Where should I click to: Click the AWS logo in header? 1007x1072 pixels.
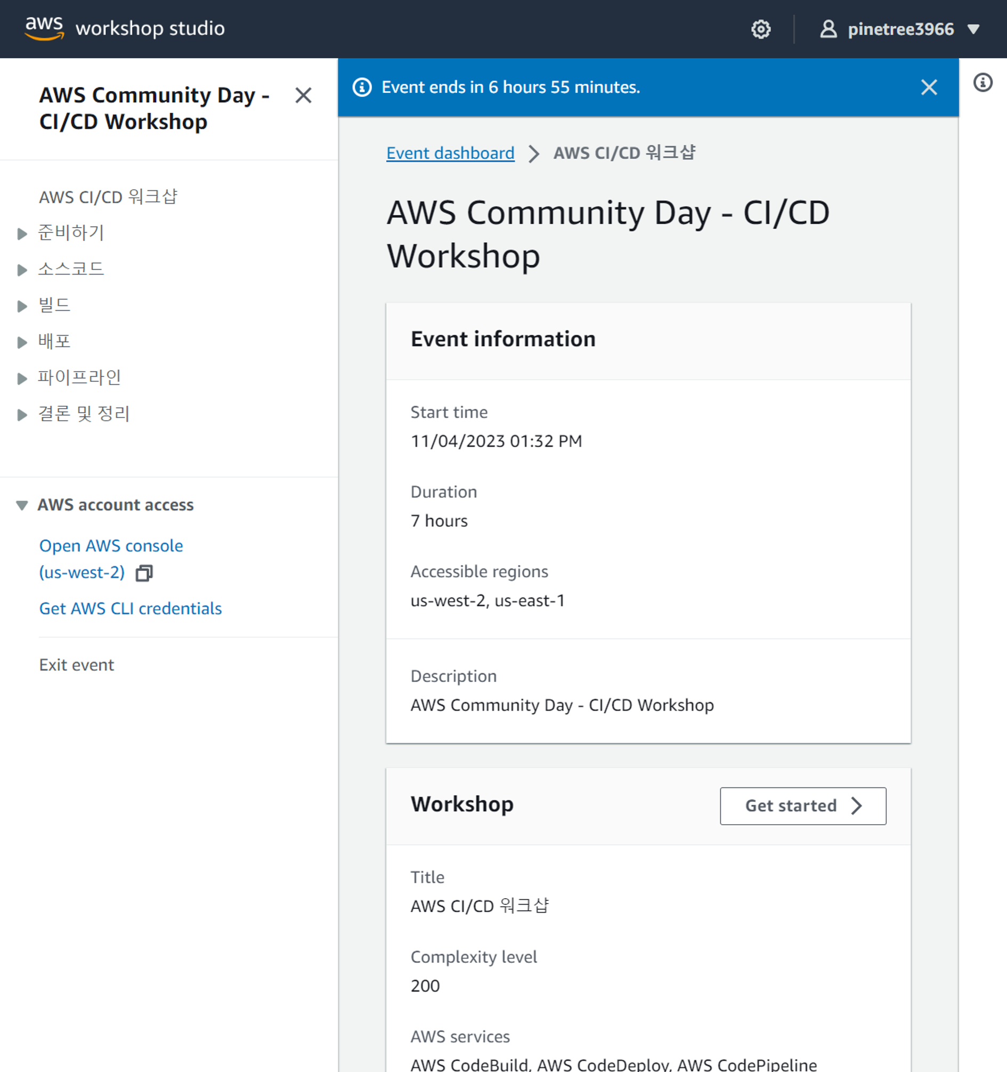click(x=45, y=28)
